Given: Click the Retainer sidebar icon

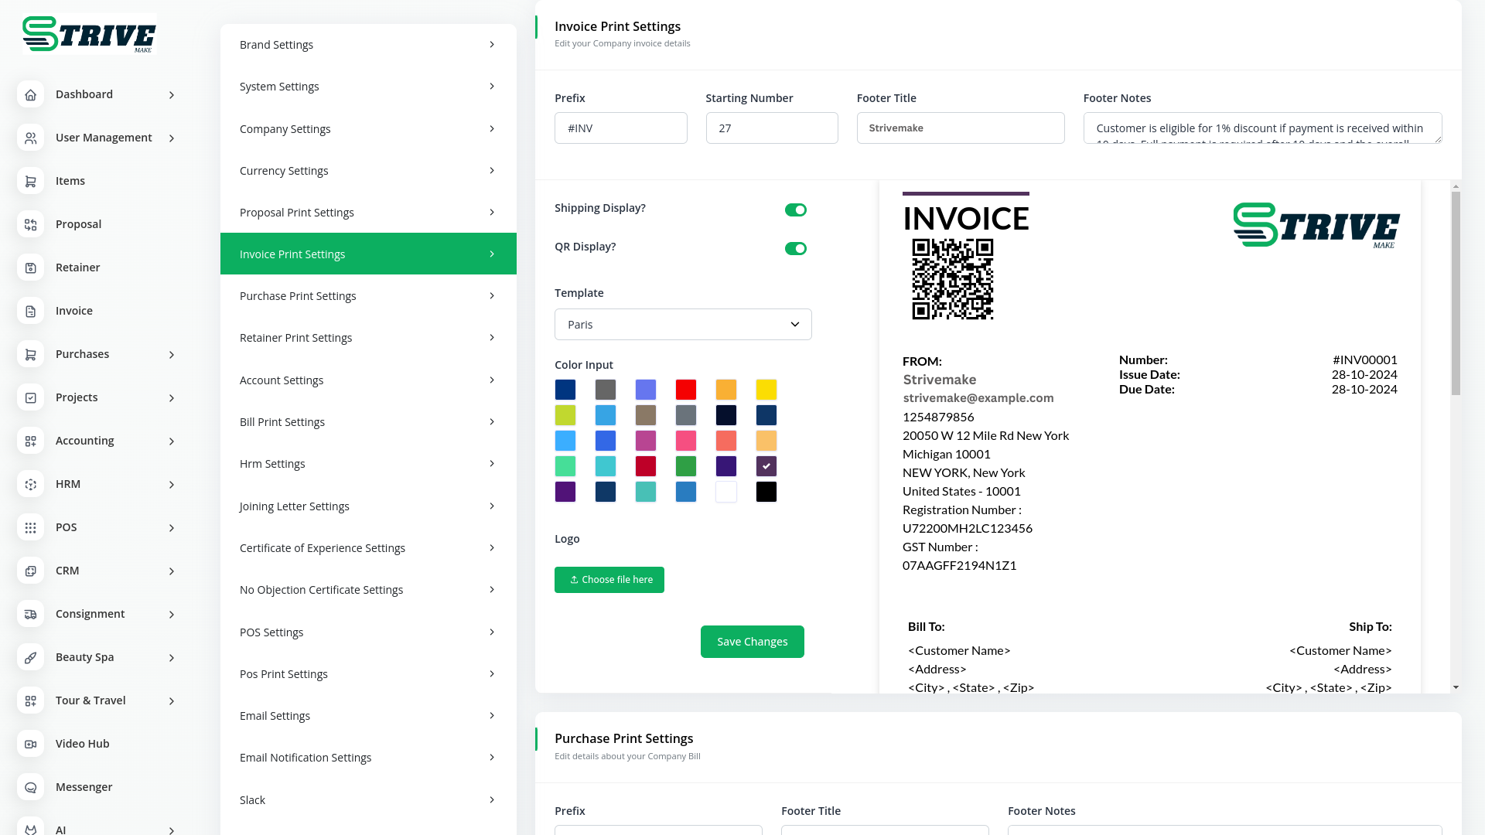Looking at the screenshot, I should click(30, 268).
